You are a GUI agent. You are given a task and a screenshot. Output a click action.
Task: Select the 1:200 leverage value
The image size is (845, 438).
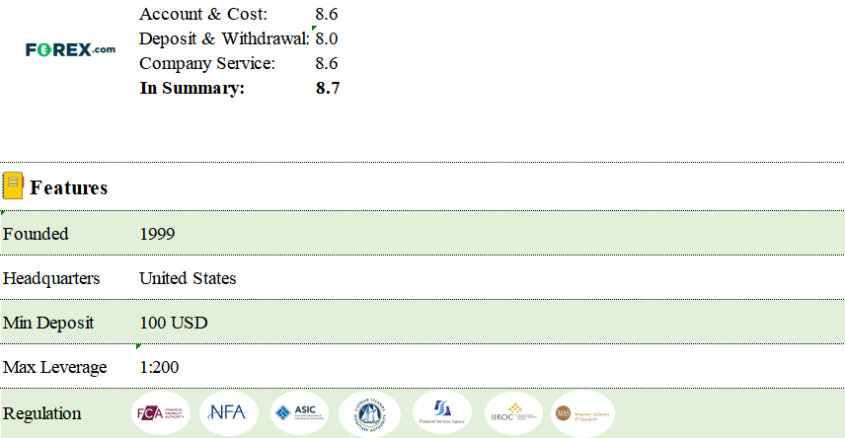(159, 367)
